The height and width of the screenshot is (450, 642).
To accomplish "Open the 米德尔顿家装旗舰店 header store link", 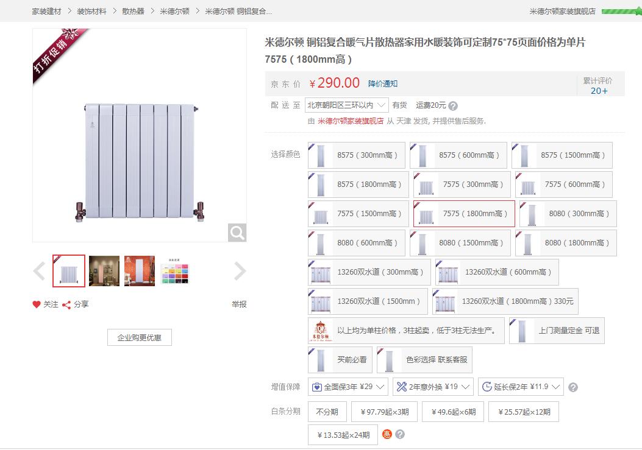I will click(x=562, y=12).
